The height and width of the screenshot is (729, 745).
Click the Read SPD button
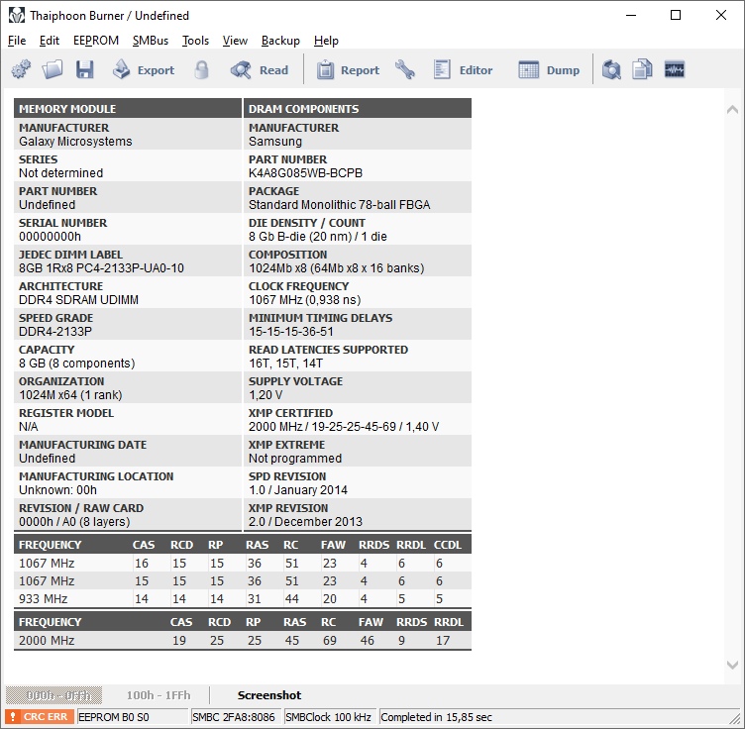[x=260, y=69]
